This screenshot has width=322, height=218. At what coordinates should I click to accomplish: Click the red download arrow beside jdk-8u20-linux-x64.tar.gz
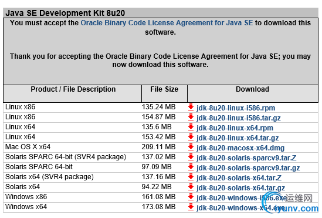[x=191, y=137]
